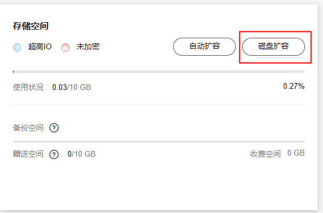
Task: Click the 0 GB charged space value
Action: click(x=296, y=153)
